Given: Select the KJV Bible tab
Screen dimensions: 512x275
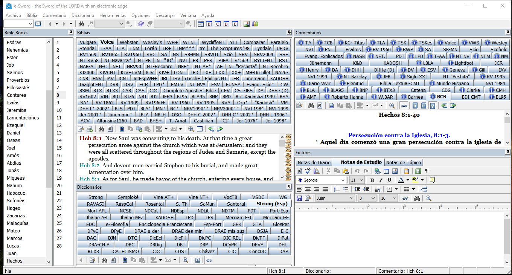Looking at the screenshot, I should pyautogui.click(x=150, y=72).
